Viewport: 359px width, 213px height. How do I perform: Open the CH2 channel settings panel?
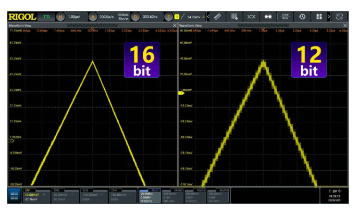(x=65, y=196)
